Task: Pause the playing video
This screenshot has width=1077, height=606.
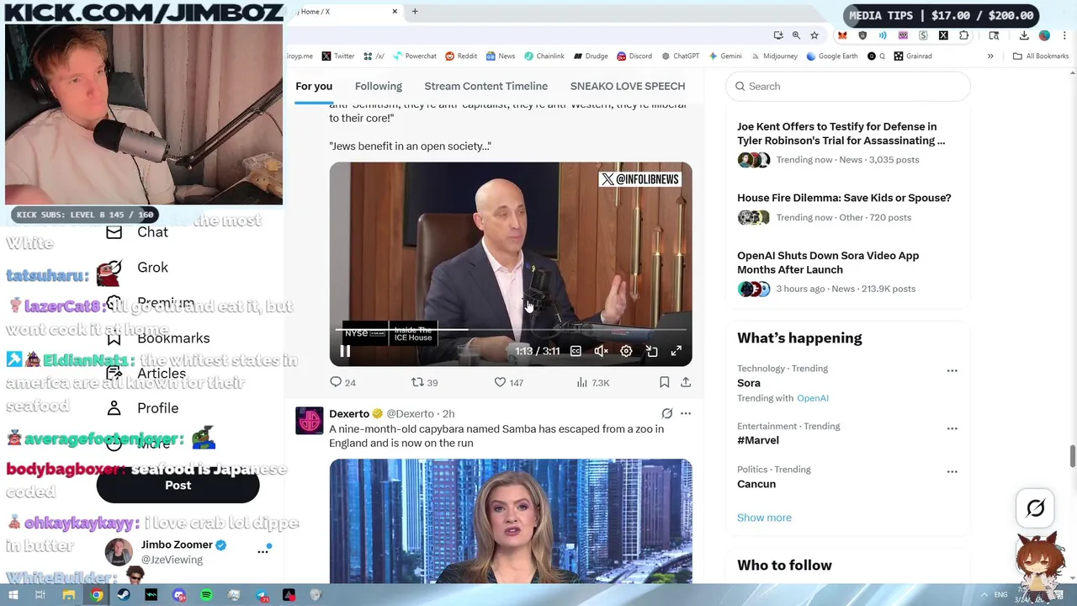Action: tap(345, 351)
